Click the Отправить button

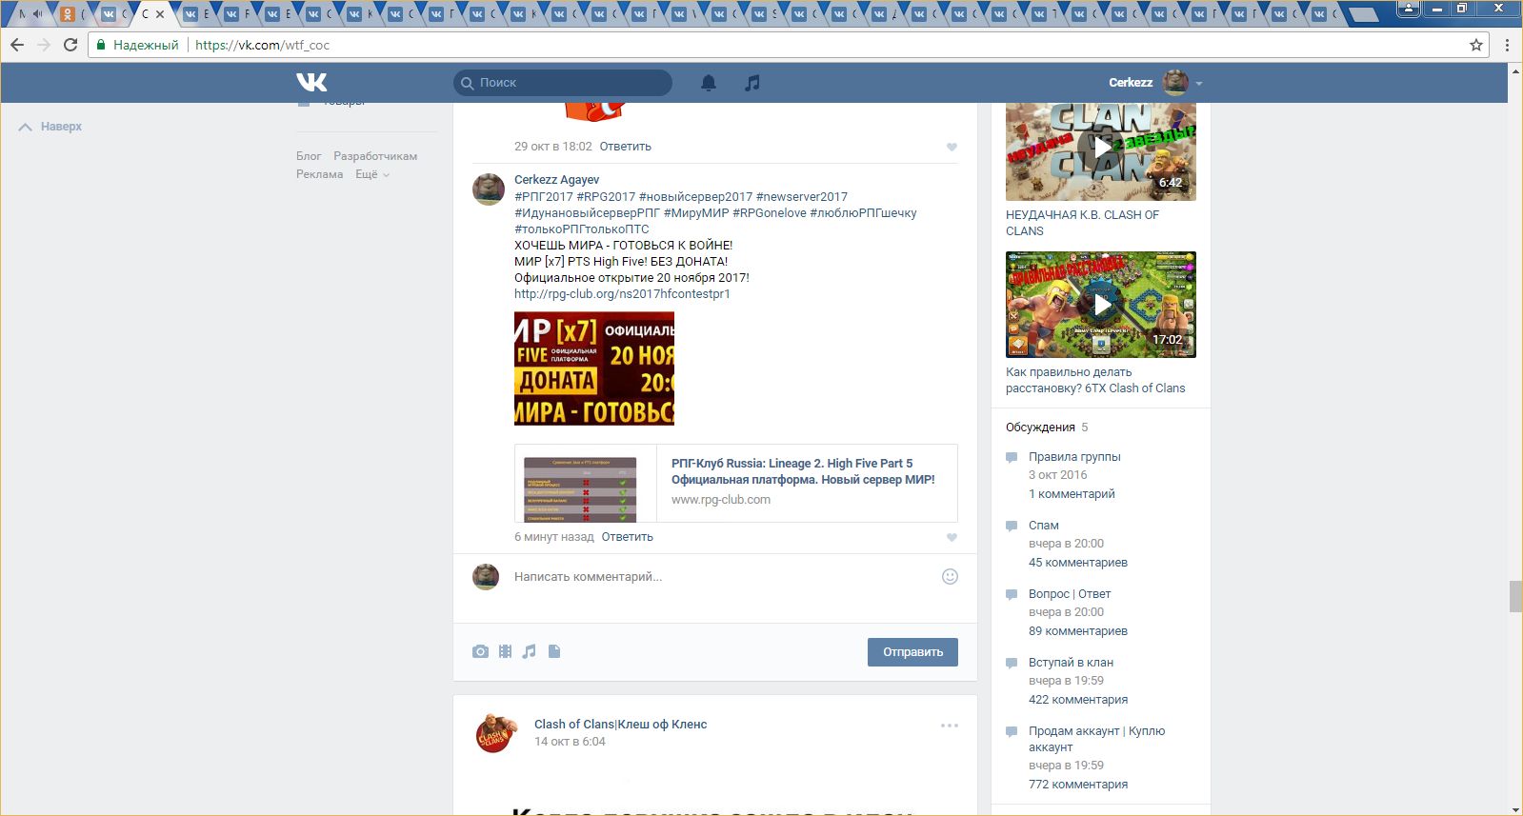912,652
